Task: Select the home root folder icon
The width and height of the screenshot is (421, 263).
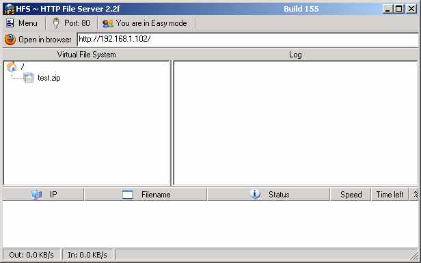Action: 12,66
